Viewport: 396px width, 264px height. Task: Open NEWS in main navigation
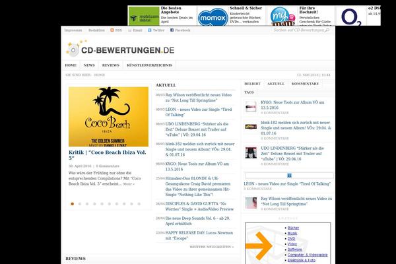tap(89, 65)
